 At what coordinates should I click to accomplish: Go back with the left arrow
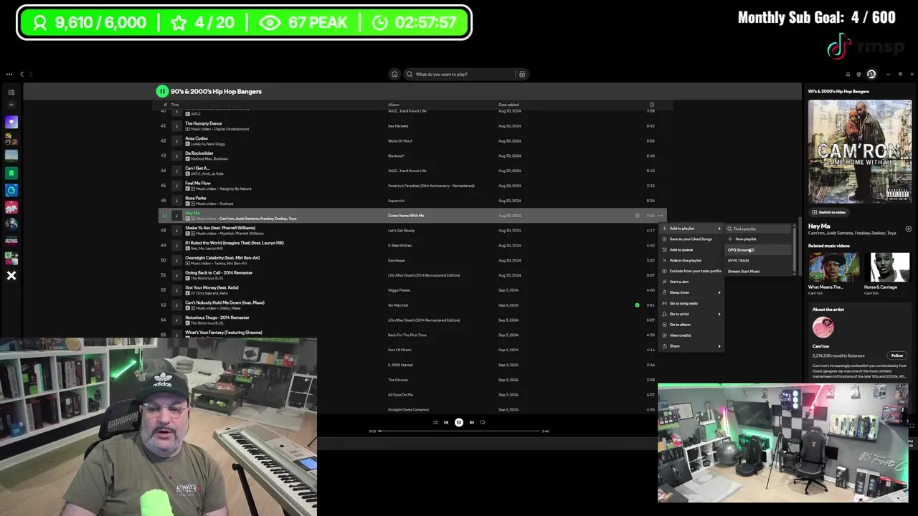tap(22, 74)
